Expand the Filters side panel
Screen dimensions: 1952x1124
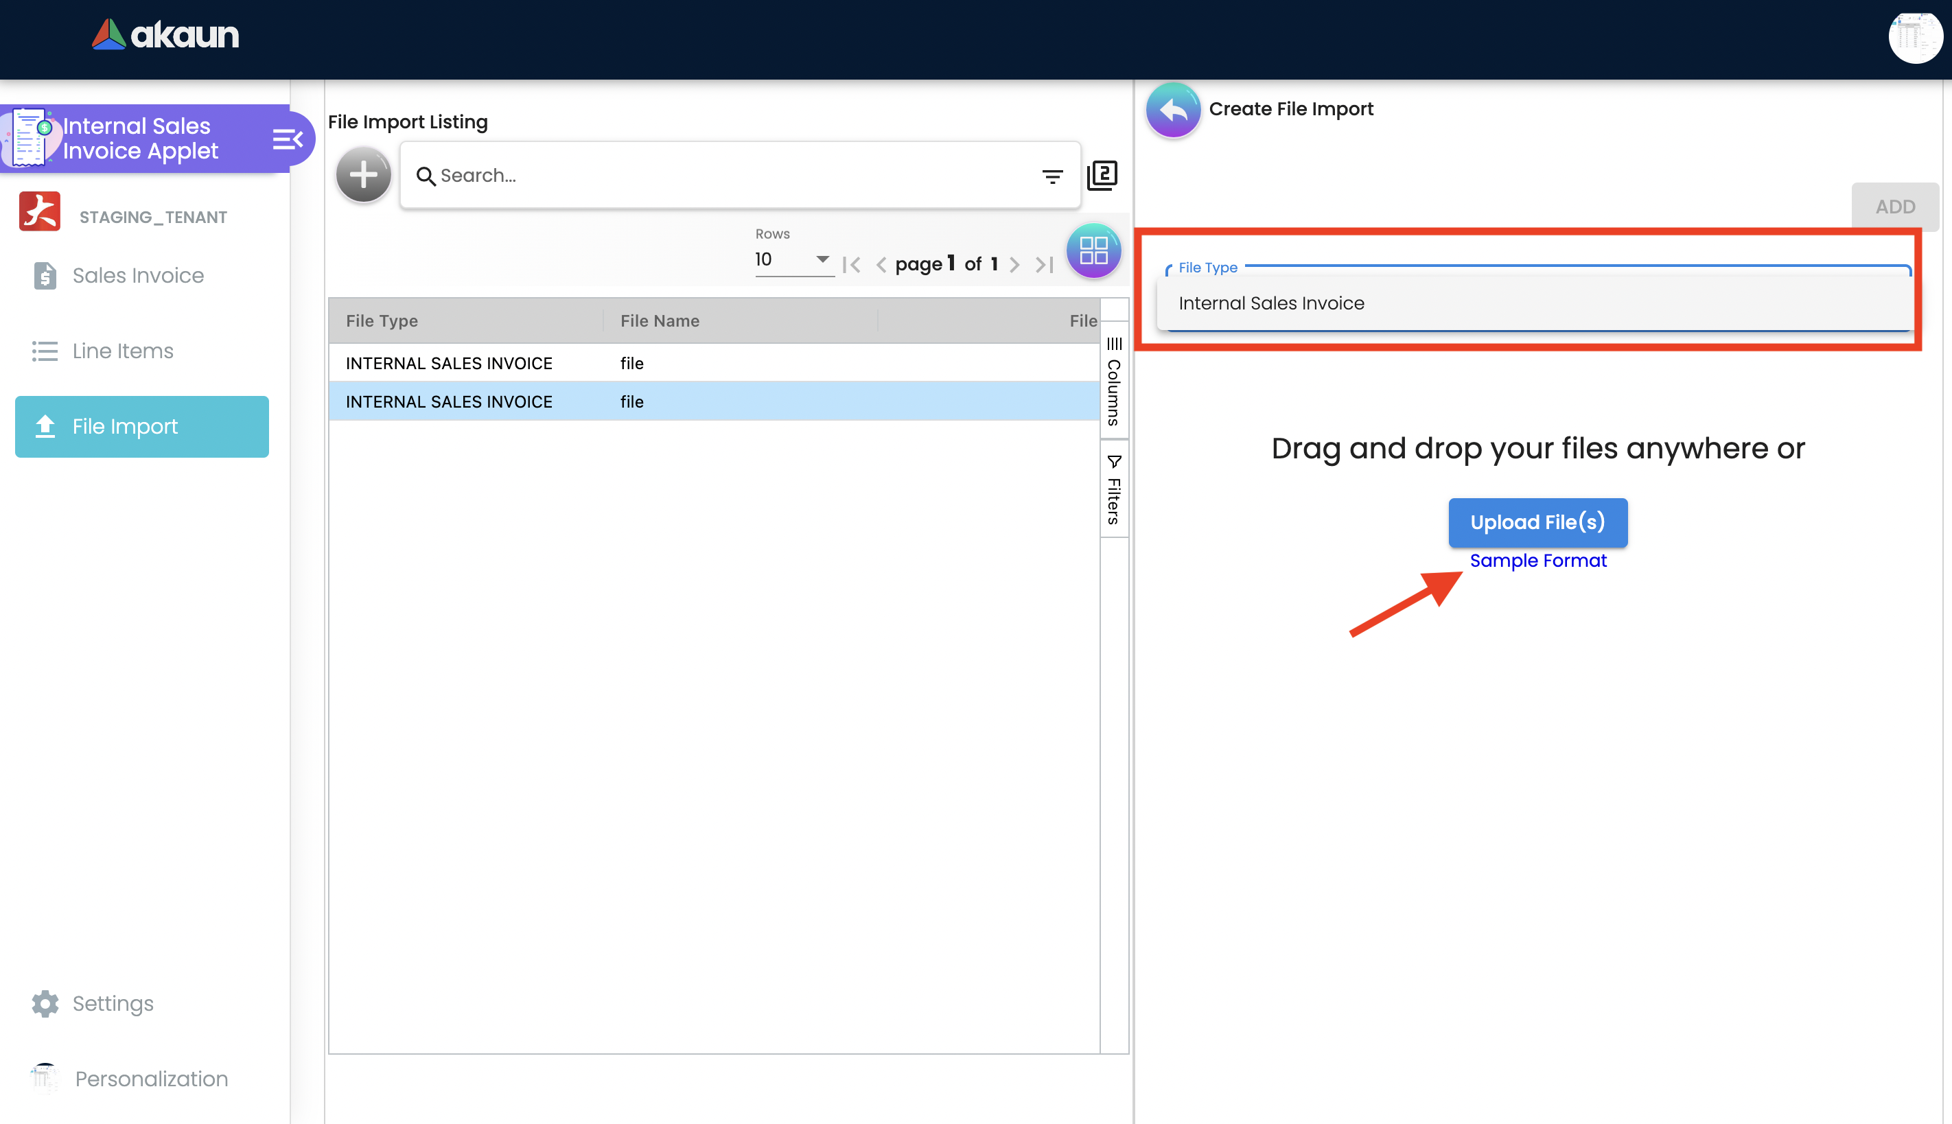point(1113,489)
